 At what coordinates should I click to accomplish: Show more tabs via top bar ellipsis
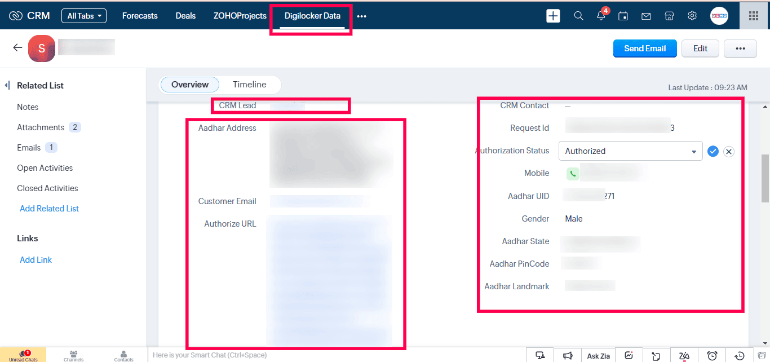pos(362,16)
